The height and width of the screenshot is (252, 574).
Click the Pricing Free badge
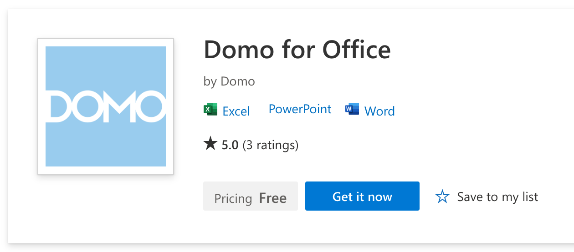pyautogui.click(x=250, y=197)
